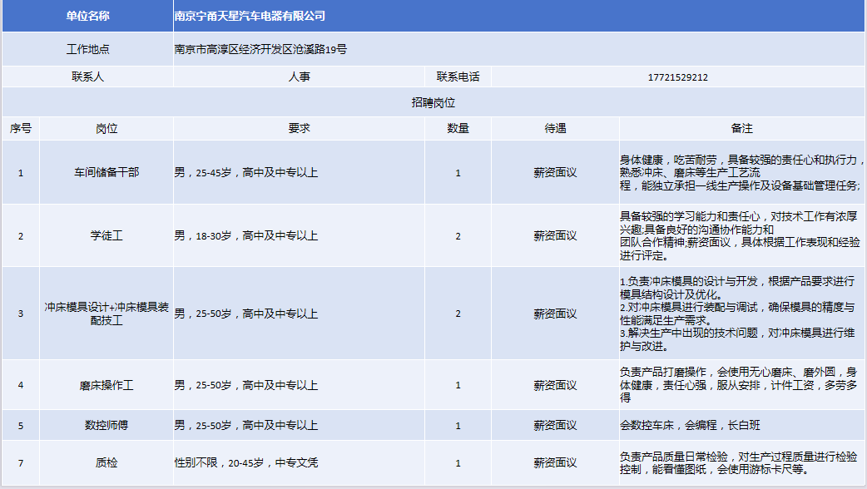This screenshot has width=867, height=489.
Task: Click the 数控师傅 position cell
Action: point(107,425)
